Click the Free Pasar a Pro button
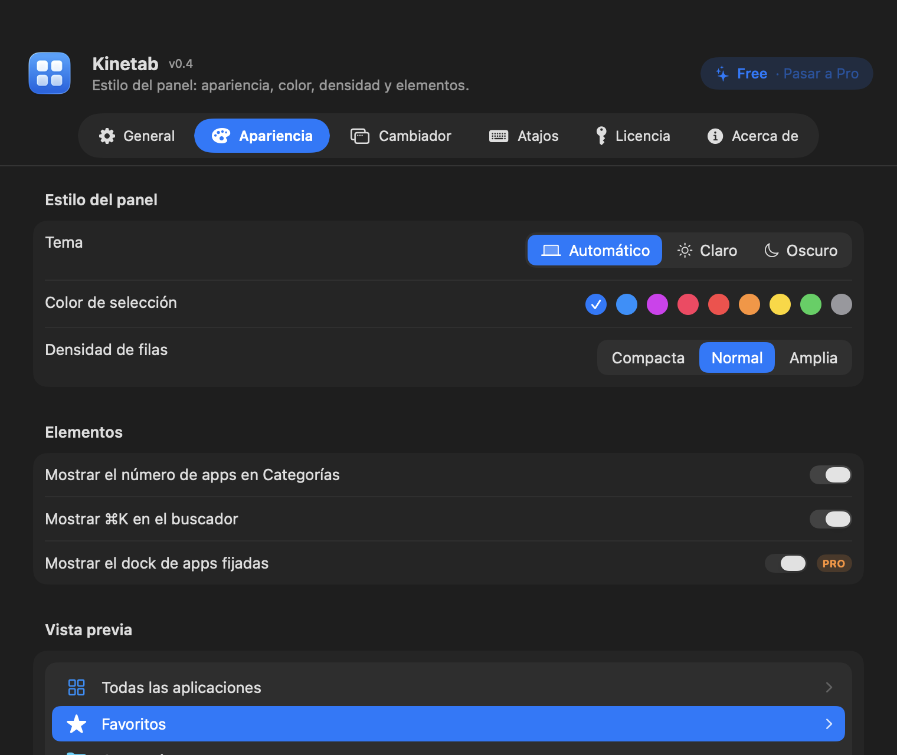The width and height of the screenshot is (897, 755). [x=787, y=73]
